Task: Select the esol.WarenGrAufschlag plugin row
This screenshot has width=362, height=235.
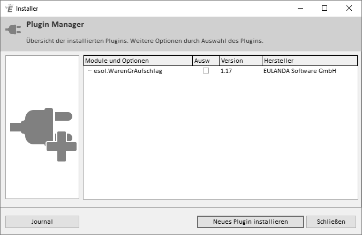Action: [x=221, y=71]
